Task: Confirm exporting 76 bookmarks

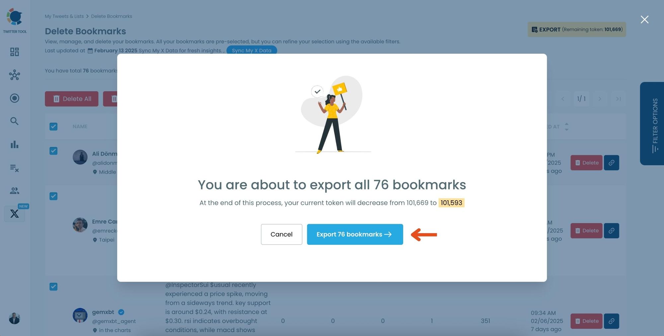Action: [x=355, y=234]
